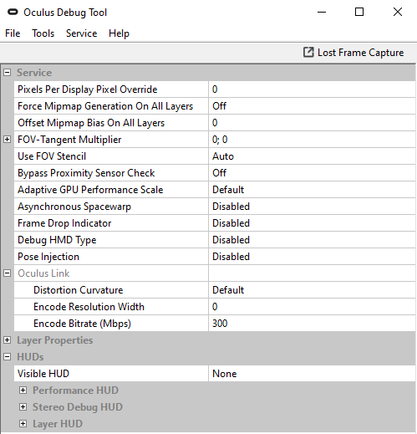
Task: Select the Debug HMD Type label
Action: [x=57, y=240]
